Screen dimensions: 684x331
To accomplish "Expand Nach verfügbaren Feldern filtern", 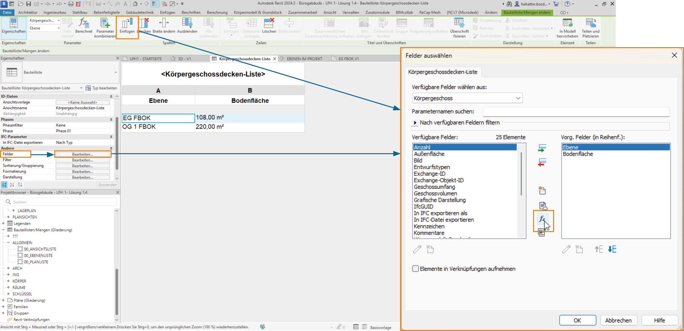I will 415,123.
